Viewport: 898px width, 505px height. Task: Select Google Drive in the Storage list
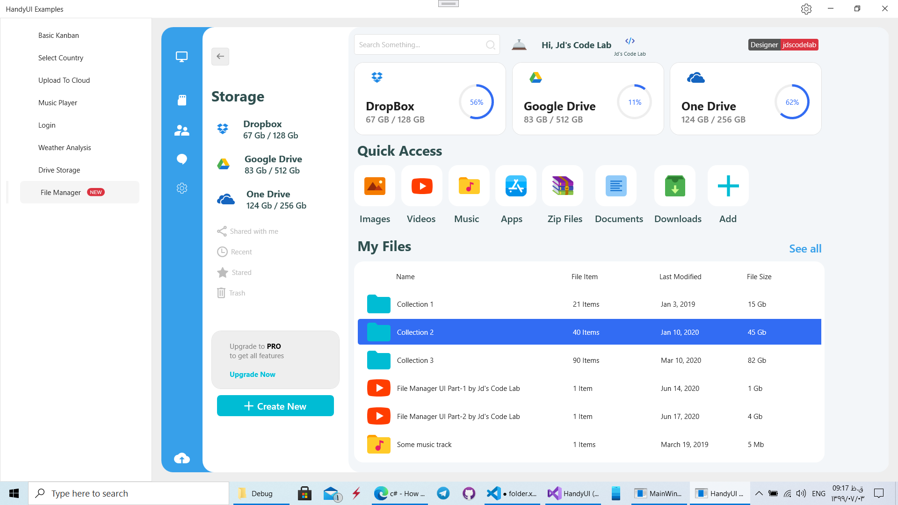(x=260, y=165)
